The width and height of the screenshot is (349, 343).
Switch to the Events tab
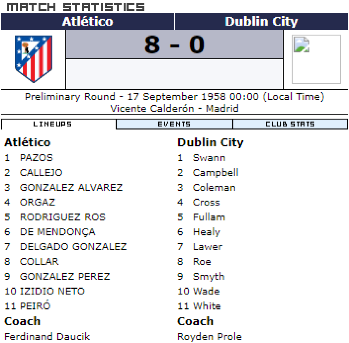click(x=174, y=124)
